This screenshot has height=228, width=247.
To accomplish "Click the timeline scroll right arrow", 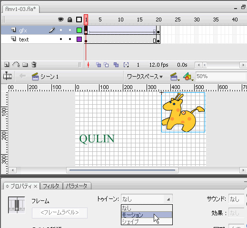I will click(243, 65).
